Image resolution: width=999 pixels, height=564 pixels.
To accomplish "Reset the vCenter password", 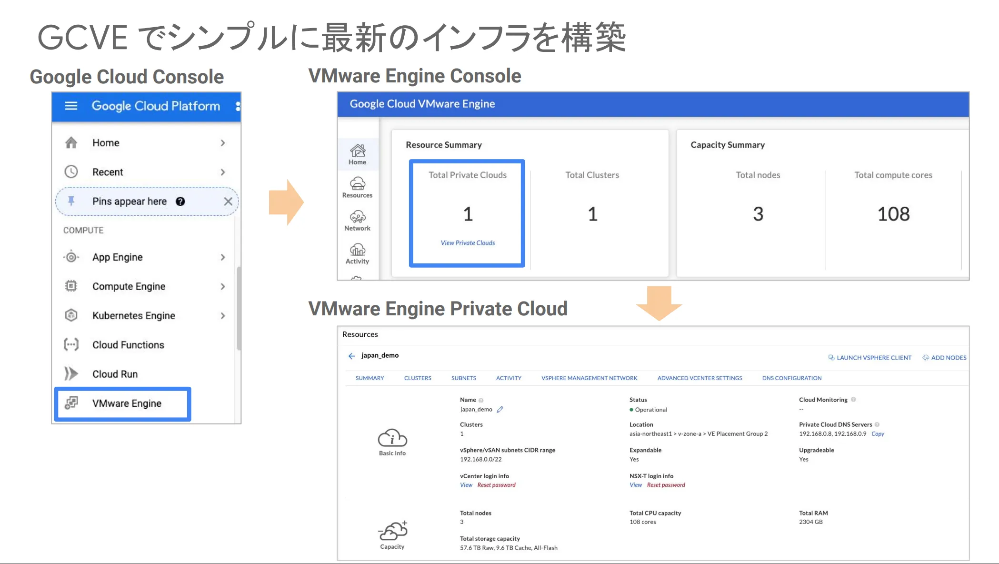I will click(x=496, y=485).
